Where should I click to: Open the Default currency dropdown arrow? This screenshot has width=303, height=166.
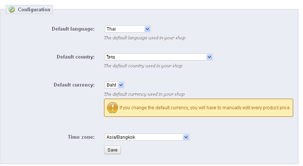click(121, 85)
